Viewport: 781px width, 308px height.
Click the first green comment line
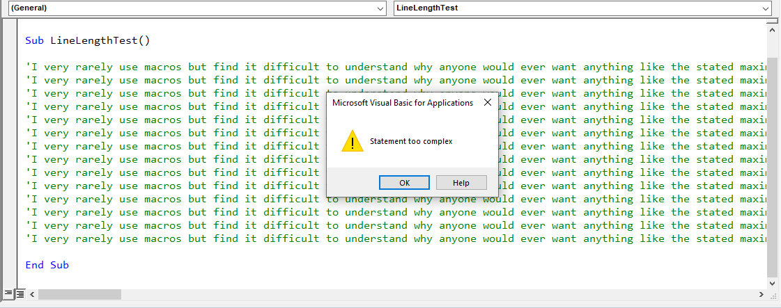396,67
